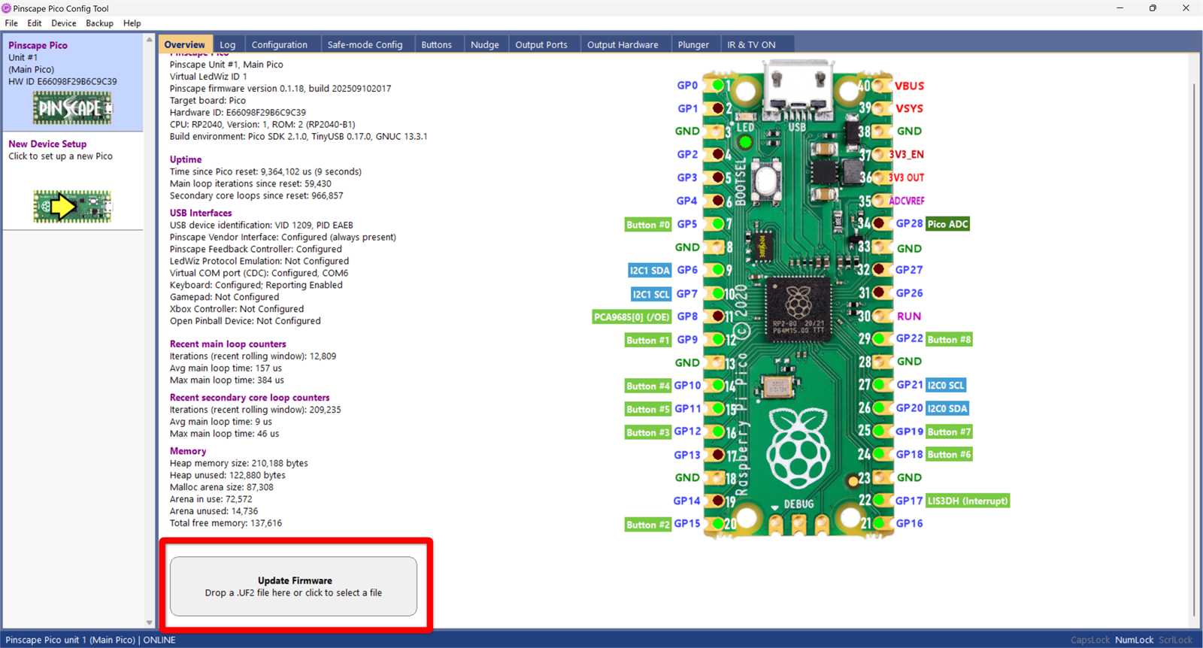Click the Update Firmware drop button

(x=293, y=586)
